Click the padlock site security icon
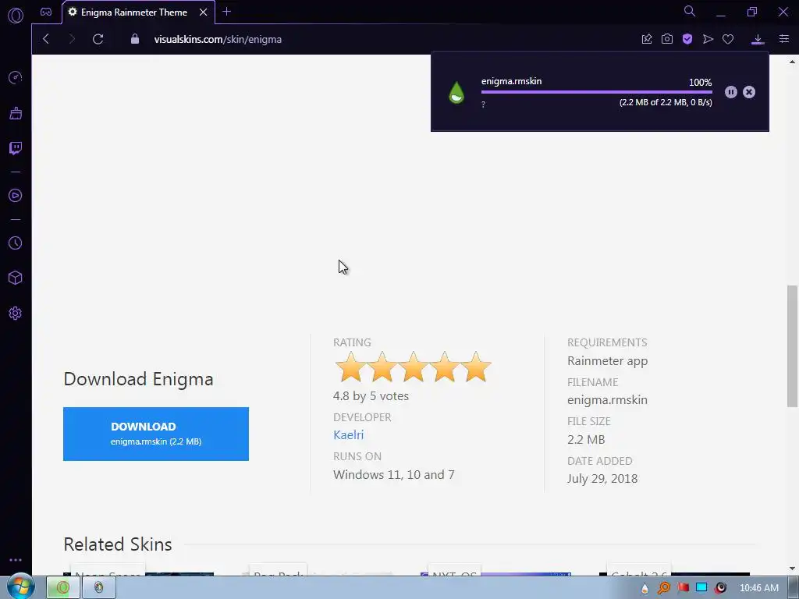 (135, 39)
